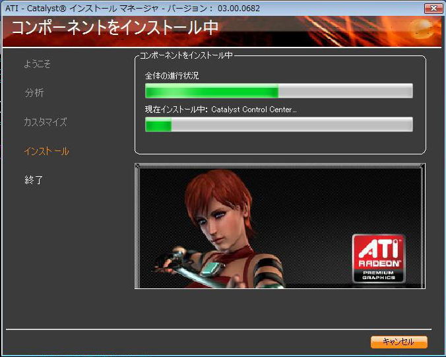The image size is (446, 357).
Task: Click the ATI Radeon Premium Graphics logo
Action: pos(379,258)
